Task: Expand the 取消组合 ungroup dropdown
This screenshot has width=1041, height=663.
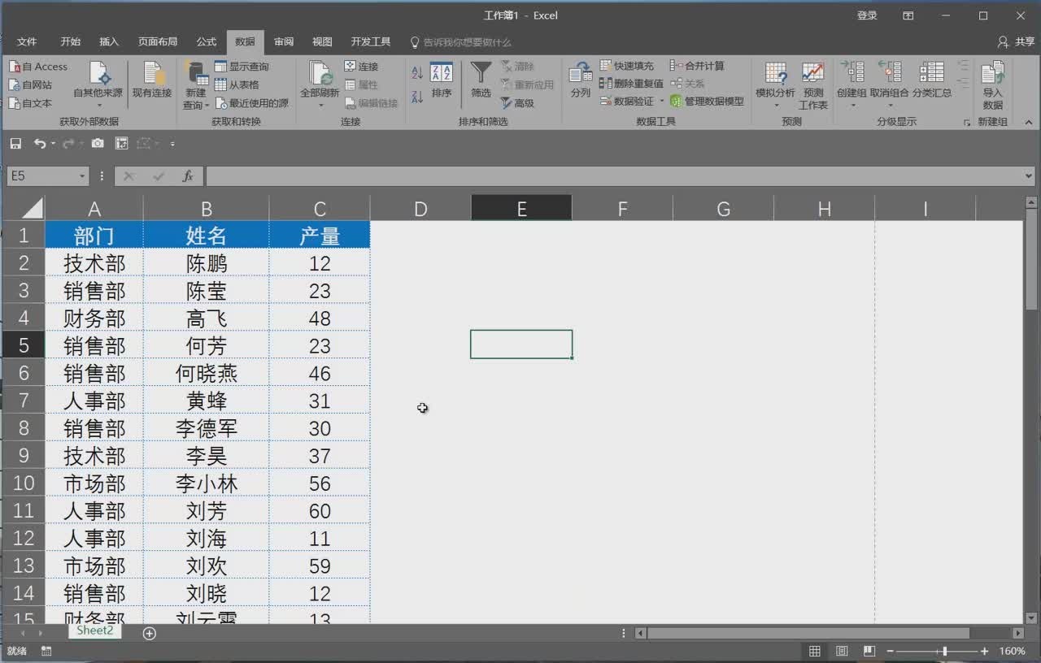Action: pos(890,105)
